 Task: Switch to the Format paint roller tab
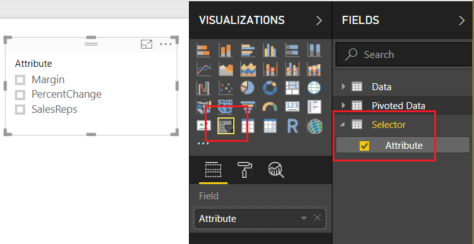click(245, 170)
